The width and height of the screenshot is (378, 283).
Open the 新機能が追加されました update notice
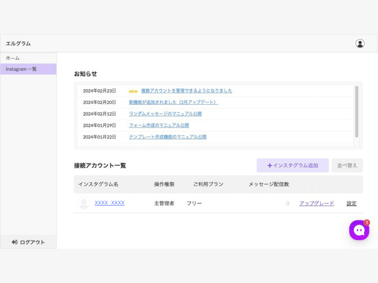pyautogui.click(x=173, y=102)
